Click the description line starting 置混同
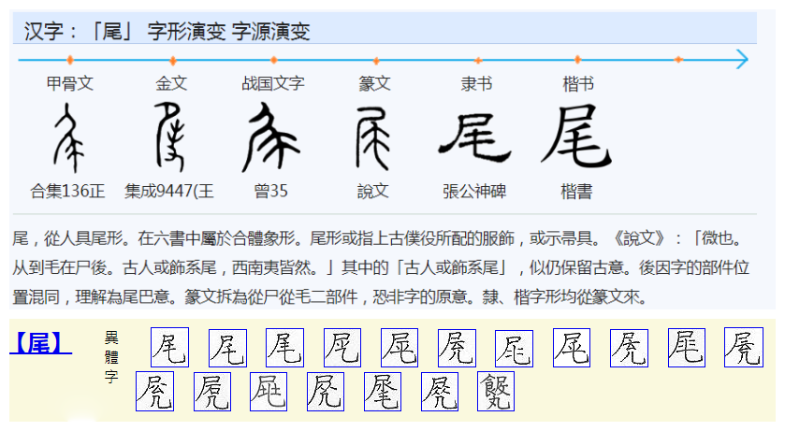This screenshot has height=431, width=785. click(330, 297)
